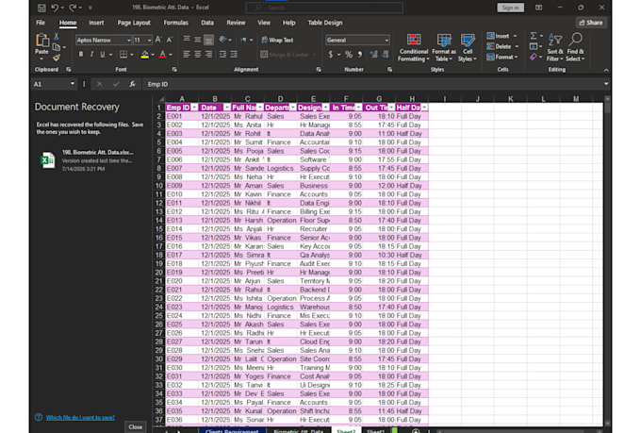The height and width of the screenshot is (433, 641).
Task: Expand the Conditional Formatting menu
Action: coord(414,48)
